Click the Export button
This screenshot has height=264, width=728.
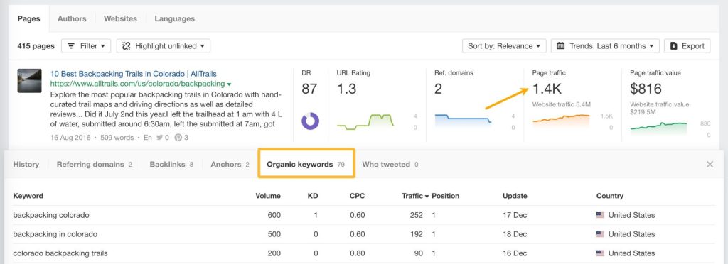[x=687, y=46]
